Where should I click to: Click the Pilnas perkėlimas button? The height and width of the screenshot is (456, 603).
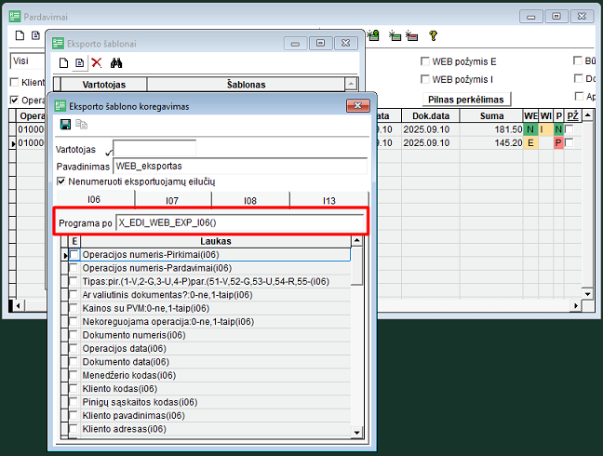[x=466, y=100]
